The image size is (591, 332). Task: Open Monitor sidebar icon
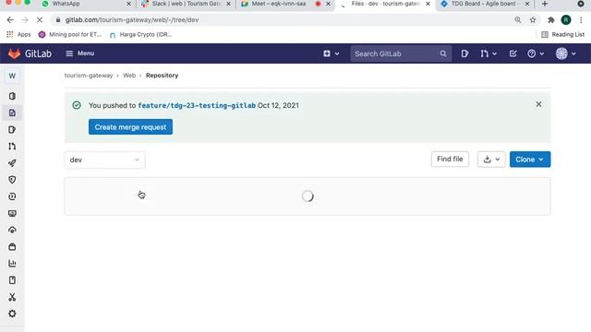[x=12, y=213]
